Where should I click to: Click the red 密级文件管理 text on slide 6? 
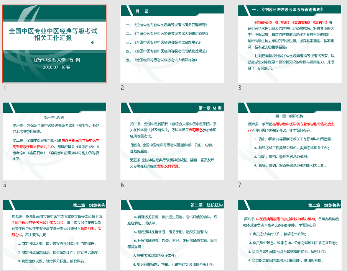click(x=168, y=167)
